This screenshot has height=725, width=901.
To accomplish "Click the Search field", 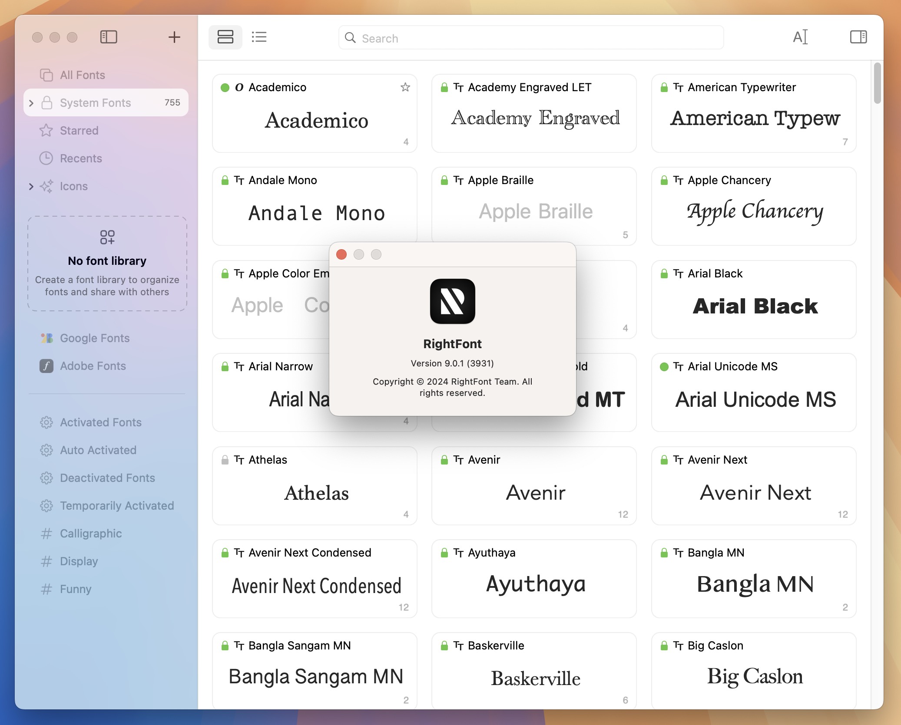I will pyautogui.click(x=531, y=38).
